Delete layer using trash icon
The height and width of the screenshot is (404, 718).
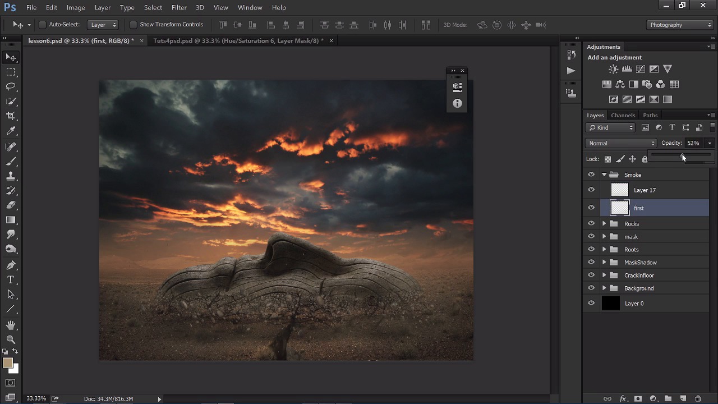[698, 398]
